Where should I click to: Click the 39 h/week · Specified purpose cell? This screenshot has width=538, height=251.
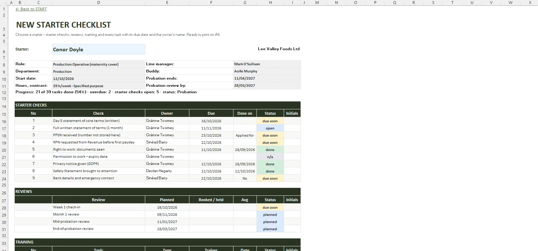click(x=99, y=86)
